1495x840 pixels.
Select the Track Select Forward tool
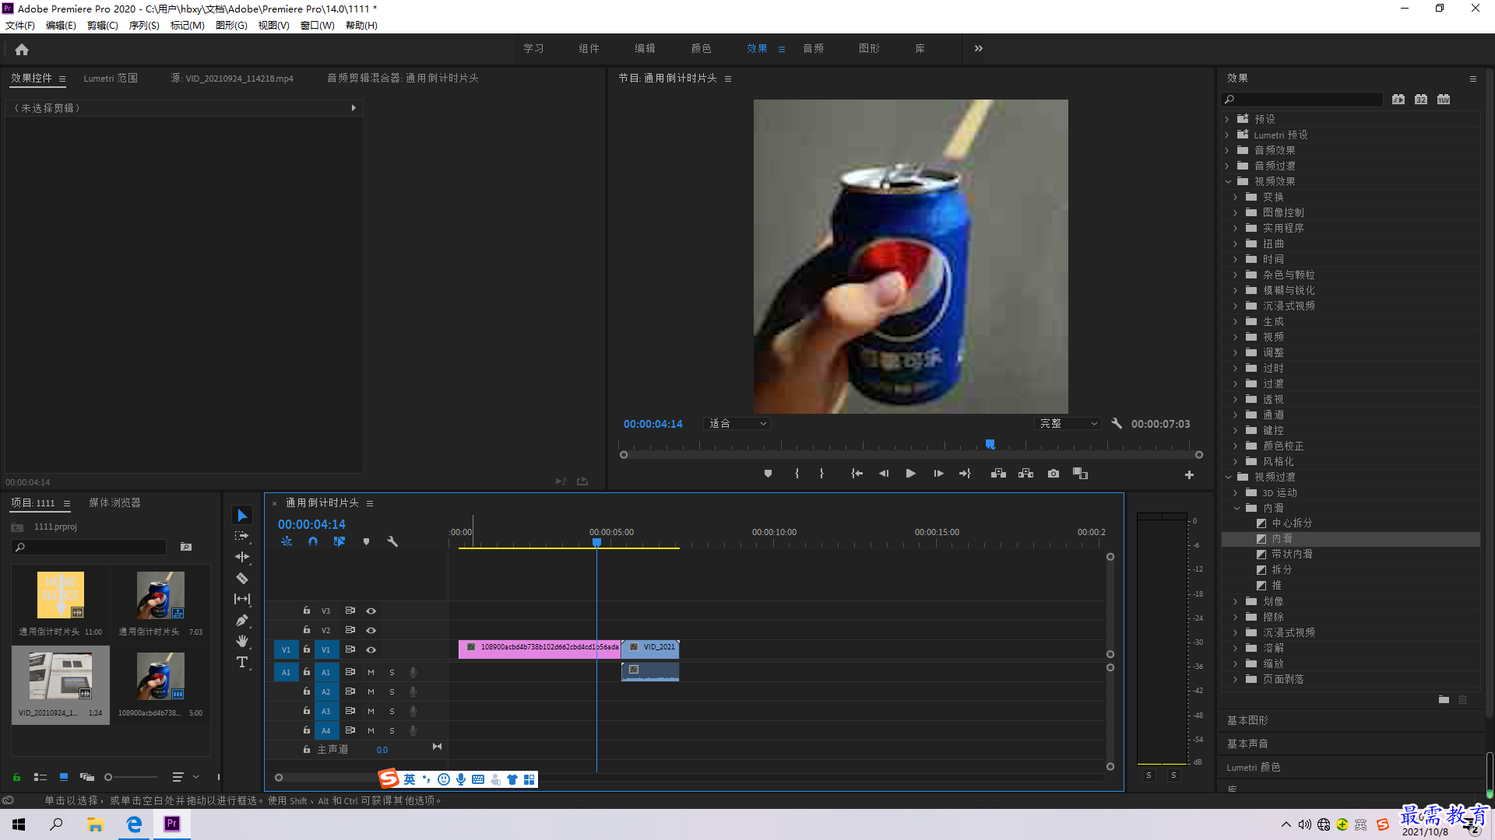242,536
